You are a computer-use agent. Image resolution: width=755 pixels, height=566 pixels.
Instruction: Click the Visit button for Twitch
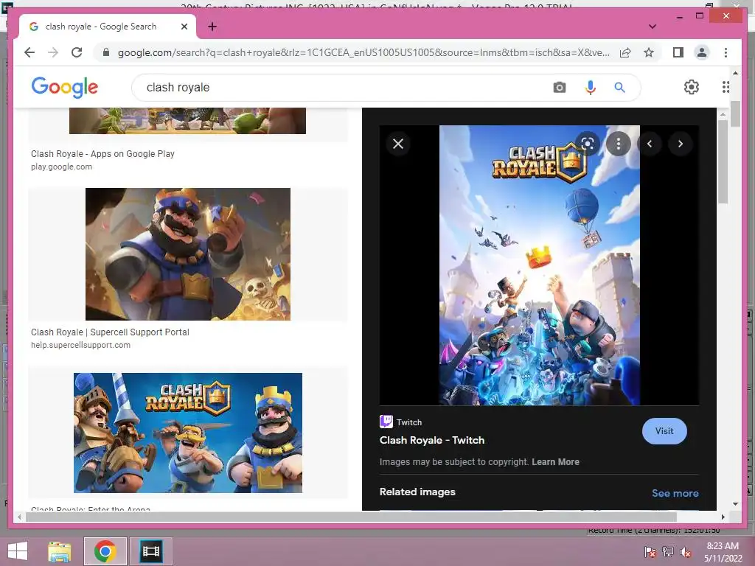[x=664, y=431]
